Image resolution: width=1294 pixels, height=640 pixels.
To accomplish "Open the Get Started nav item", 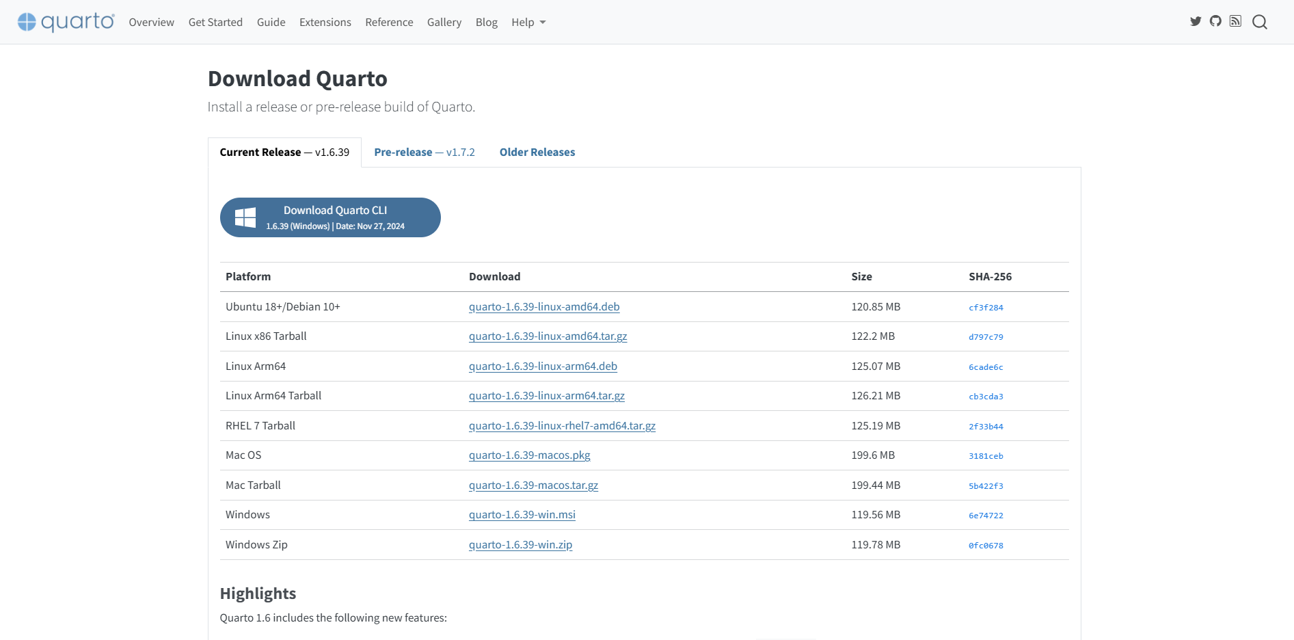I will coord(215,23).
